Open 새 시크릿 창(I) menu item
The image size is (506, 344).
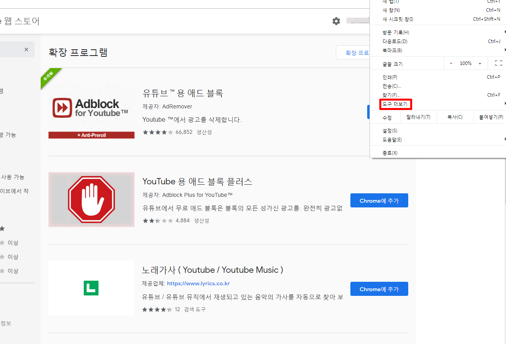tap(438, 19)
